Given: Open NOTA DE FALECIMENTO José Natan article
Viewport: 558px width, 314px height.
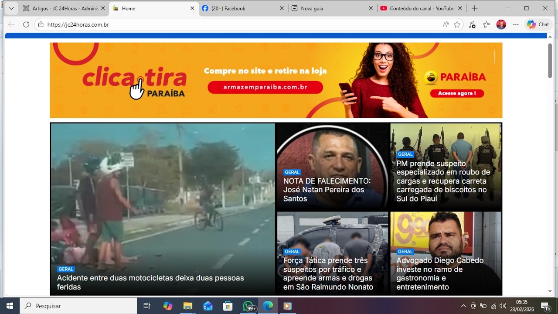Looking at the screenshot, I should point(327,190).
